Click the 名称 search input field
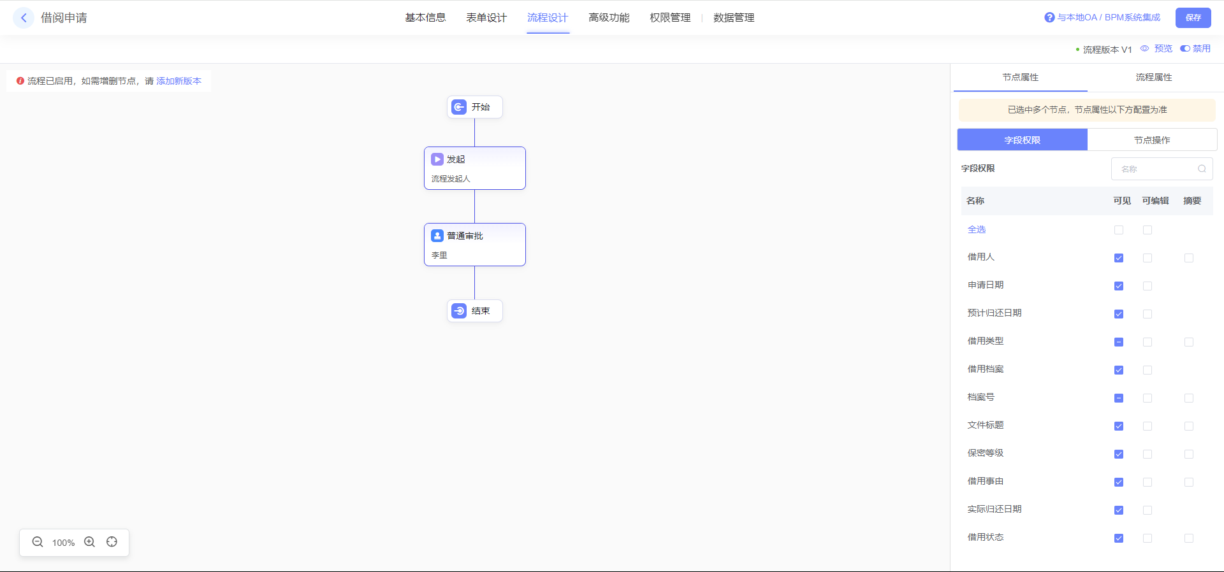Viewport: 1224px width, 572px height. click(1155, 169)
